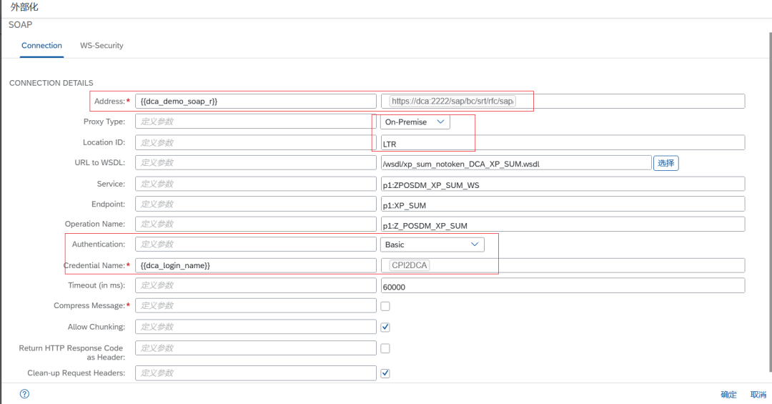The width and height of the screenshot is (772, 404).
Task: Click the Endpoint parameter field
Action: coord(255,204)
